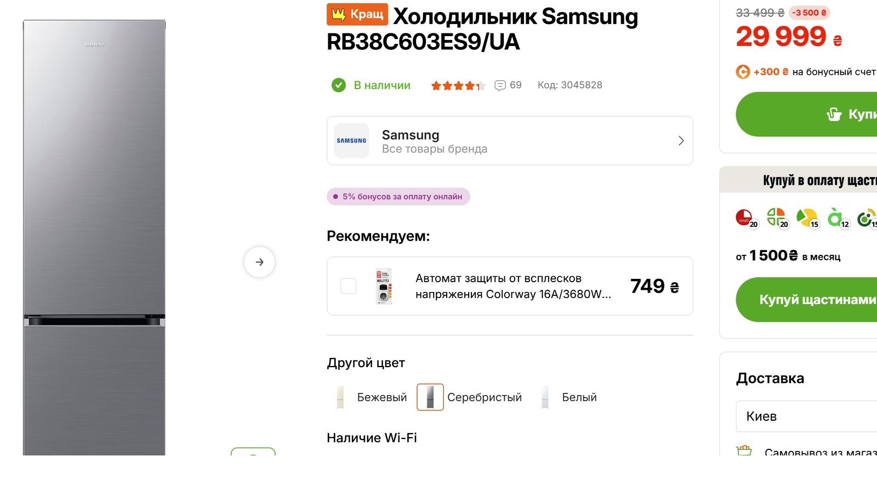Open the Все товары бренда link
Viewport: 877px width, 497px height.
(x=434, y=149)
